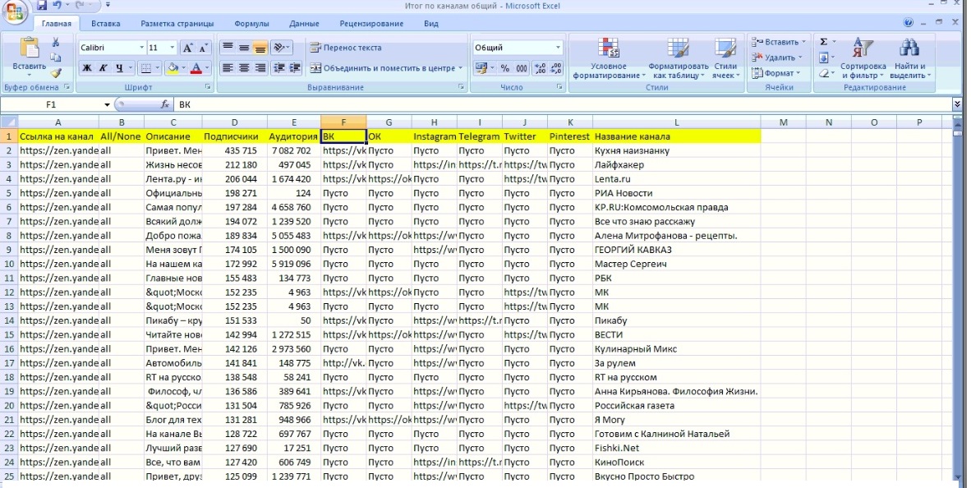Toggle align text right
971x488 pixels.
coord(260,68)
